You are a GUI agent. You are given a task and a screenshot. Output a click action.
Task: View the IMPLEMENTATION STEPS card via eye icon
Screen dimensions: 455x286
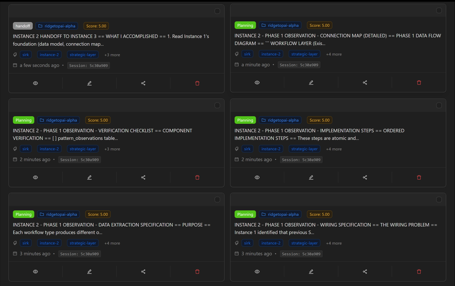point(257,177)
